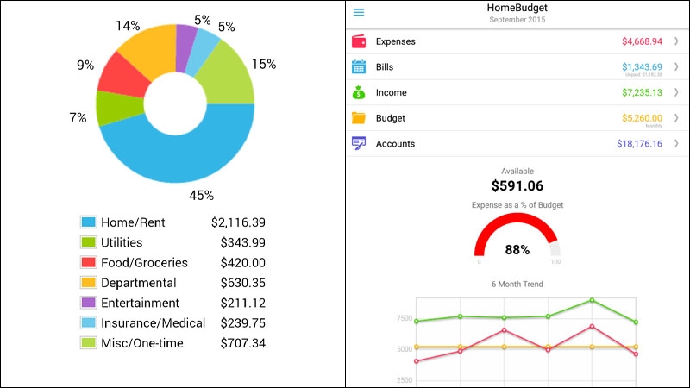Viewport: 690px width, 388px height.
Task: Expand the Accounts row chevron
Action: tap(676, 143)
